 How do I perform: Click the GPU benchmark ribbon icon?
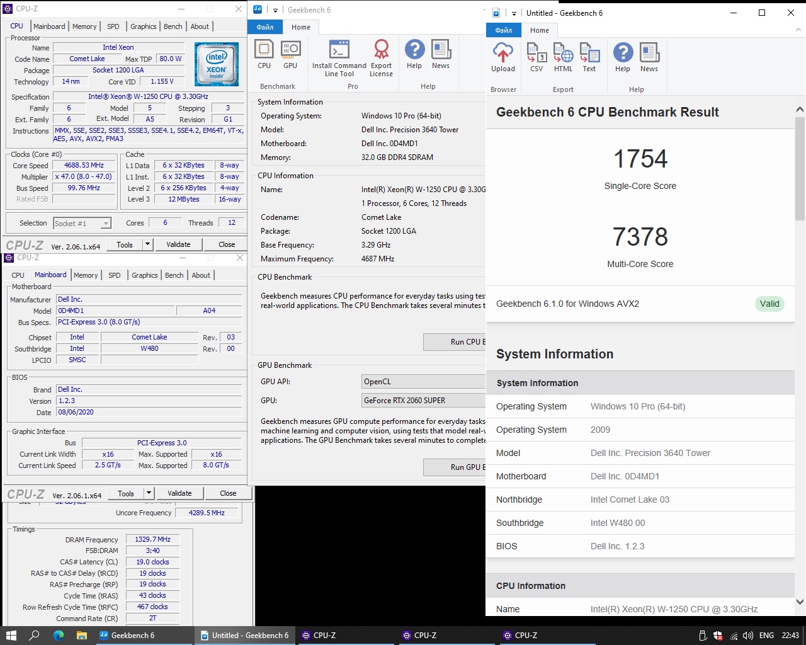coord(290,54)
